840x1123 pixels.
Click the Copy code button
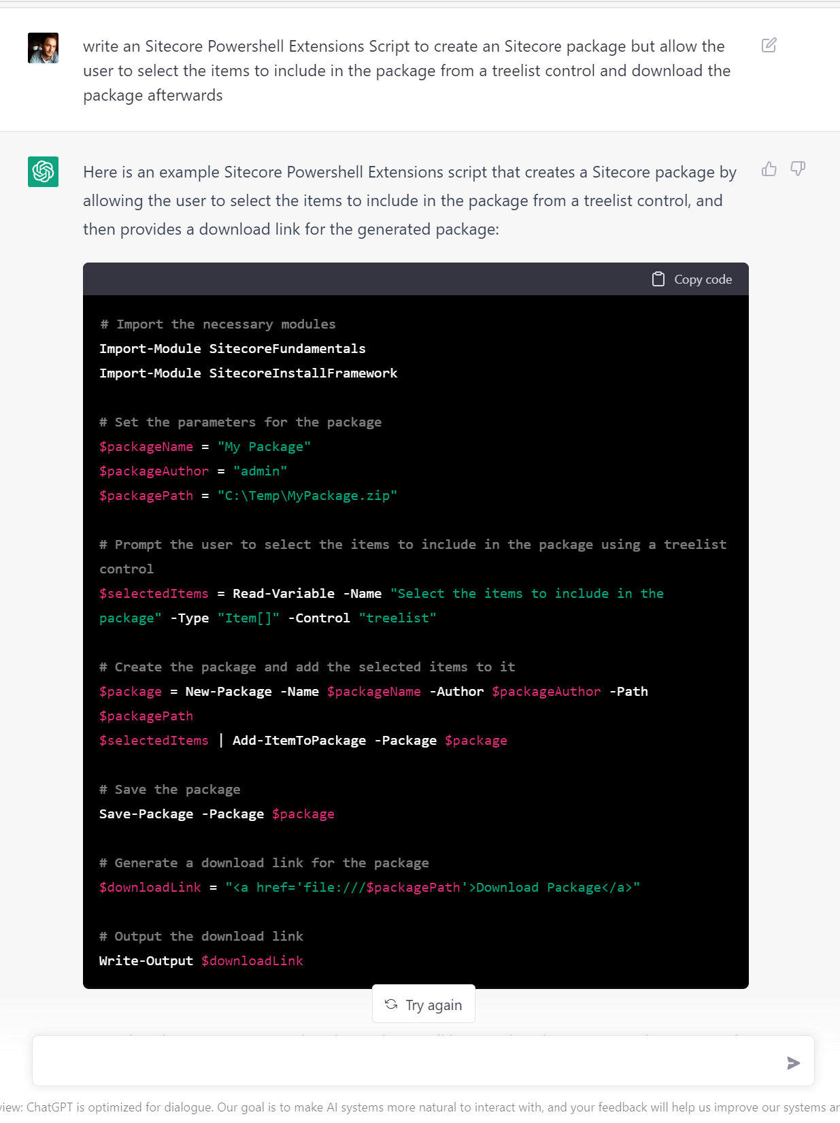[692, 280]
